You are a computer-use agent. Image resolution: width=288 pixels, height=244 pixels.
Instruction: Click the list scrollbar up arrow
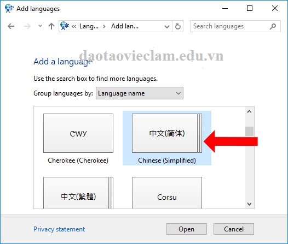point(249,111)
